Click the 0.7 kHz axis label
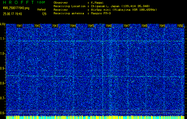 [2, 98]
